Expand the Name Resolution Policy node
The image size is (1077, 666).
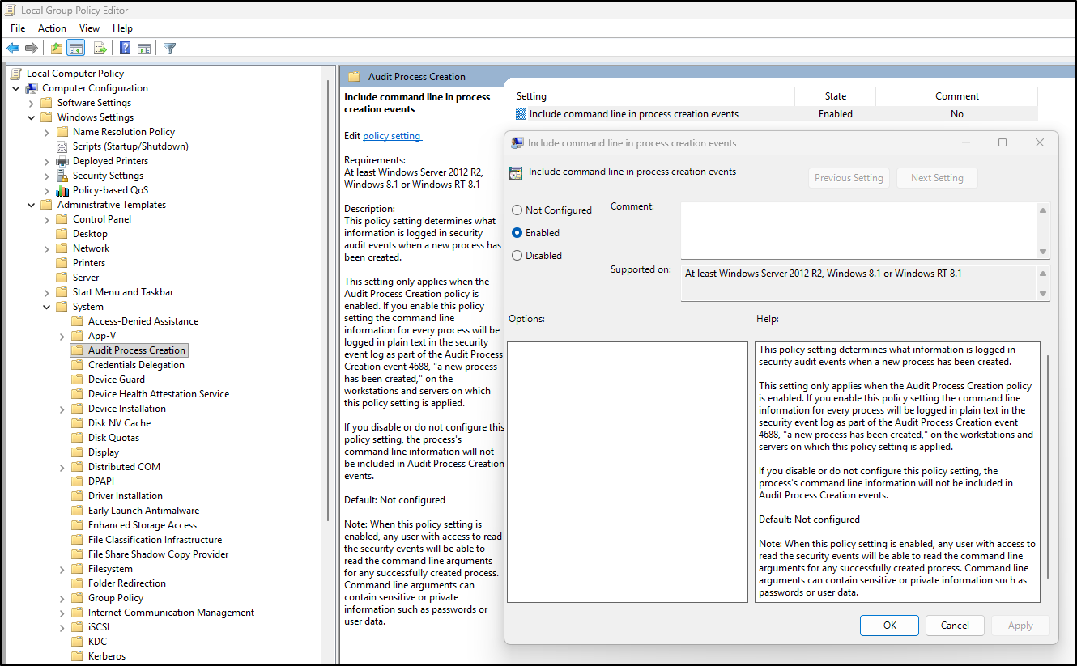(46, 132)
